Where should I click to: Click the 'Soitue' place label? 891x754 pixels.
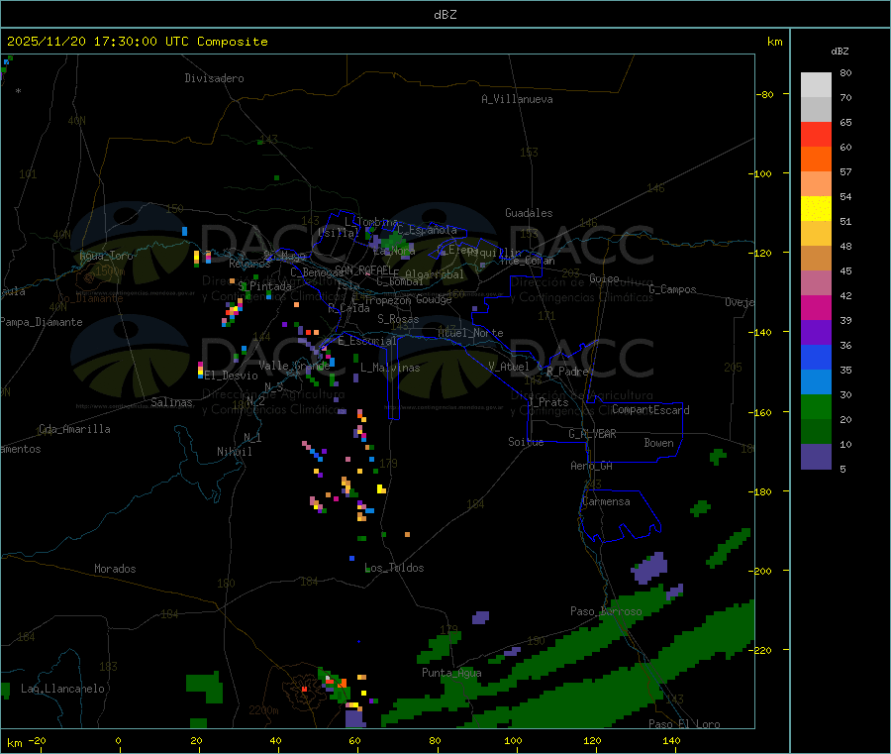coord(526,442)
